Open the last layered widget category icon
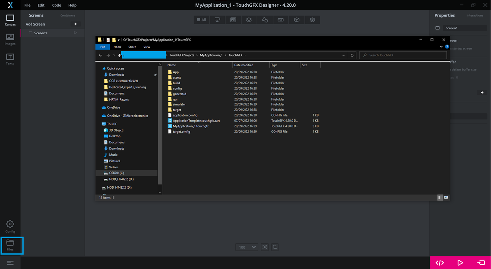 click(x=312, y=20)
